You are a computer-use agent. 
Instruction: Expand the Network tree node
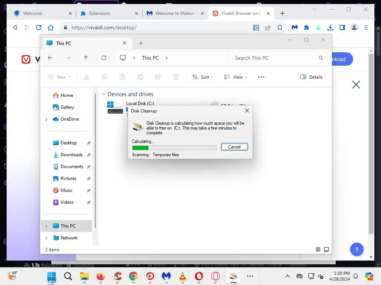[46, 238]
